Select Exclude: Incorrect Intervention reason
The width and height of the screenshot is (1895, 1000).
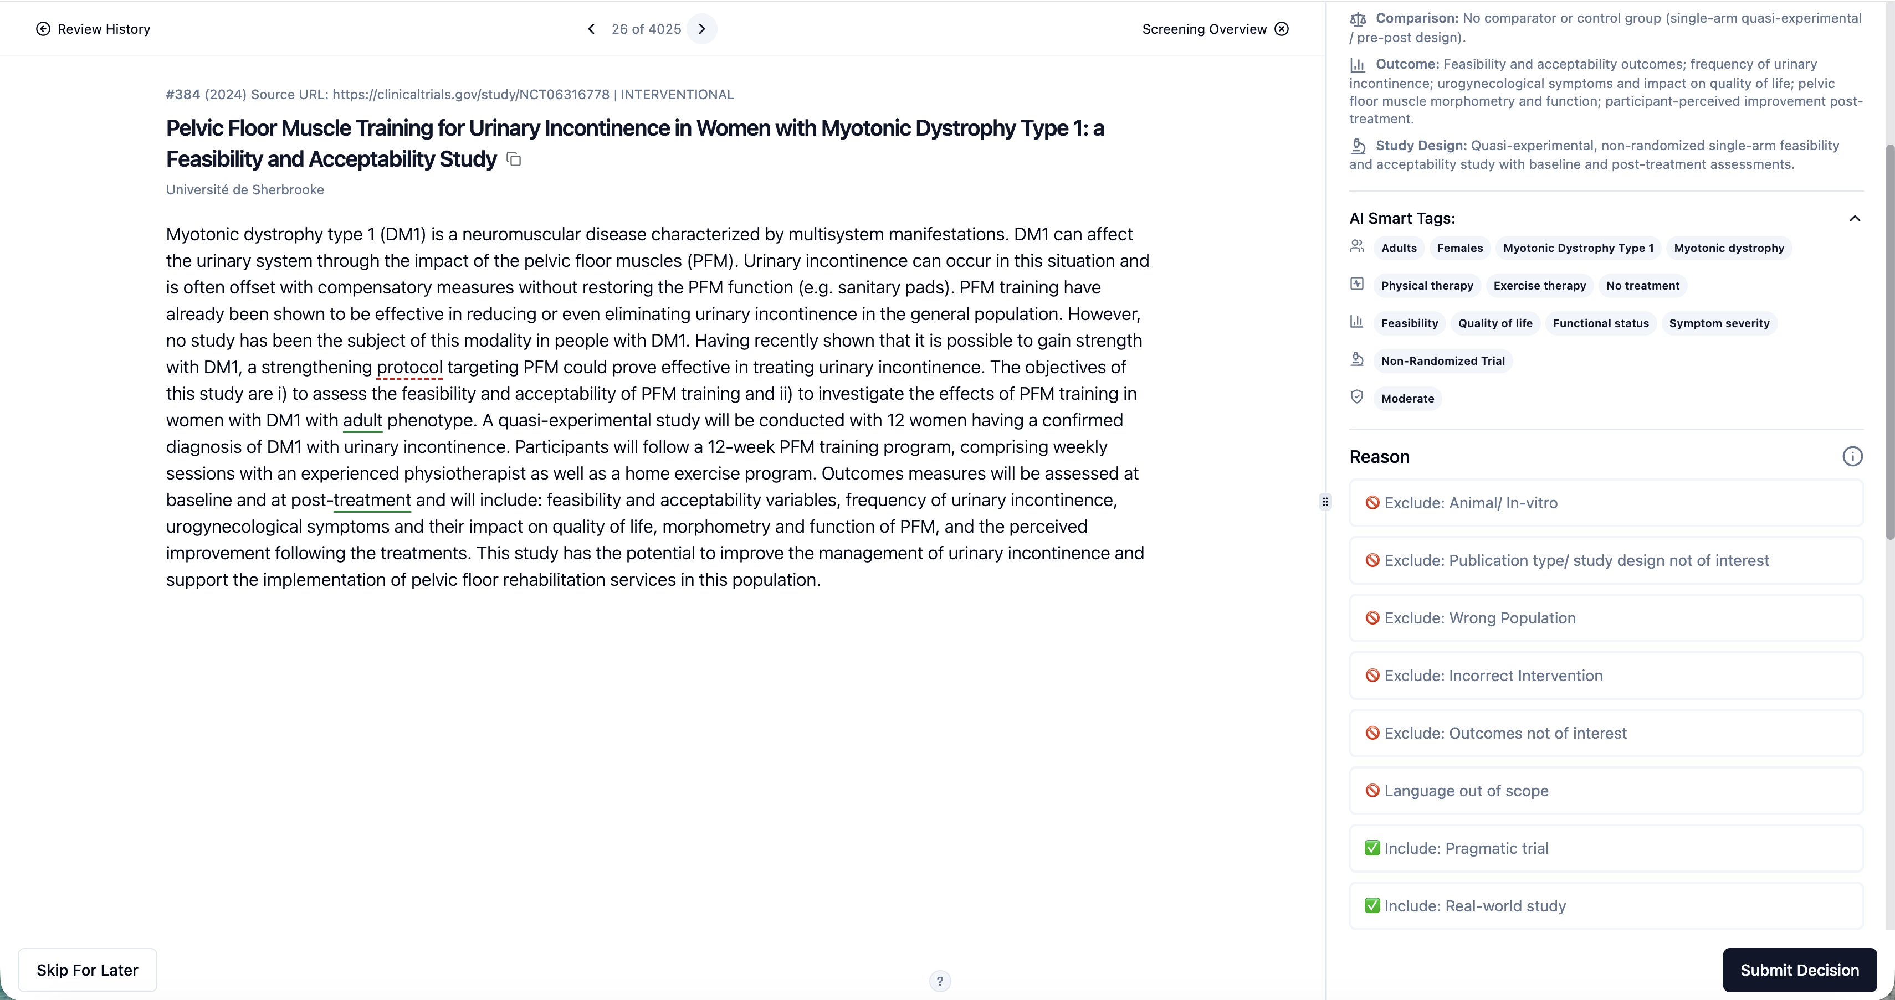click(x=1606, y=676)
